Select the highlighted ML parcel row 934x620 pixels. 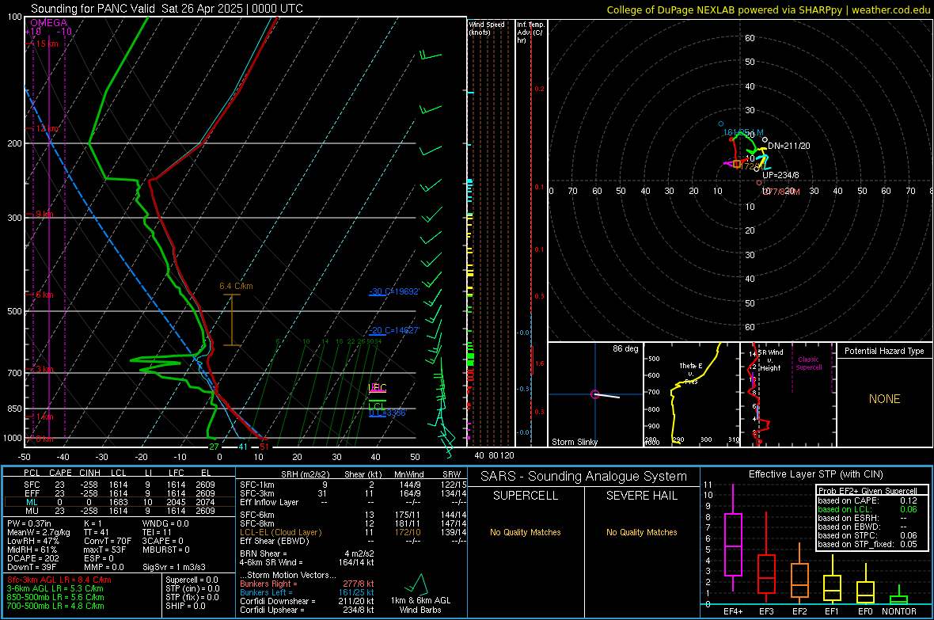pos(120,502)
